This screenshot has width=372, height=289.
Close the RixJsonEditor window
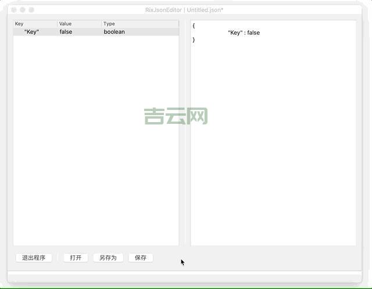(15, 10)
